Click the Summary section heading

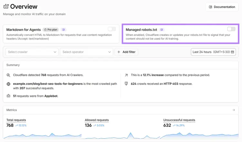pyautogui.click(x=13, y=65)
